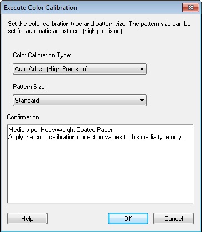This screenshot has width=202, height=232.
Task: Click the Apply color calibration correction values line
Action: click(x=95, y=137)
